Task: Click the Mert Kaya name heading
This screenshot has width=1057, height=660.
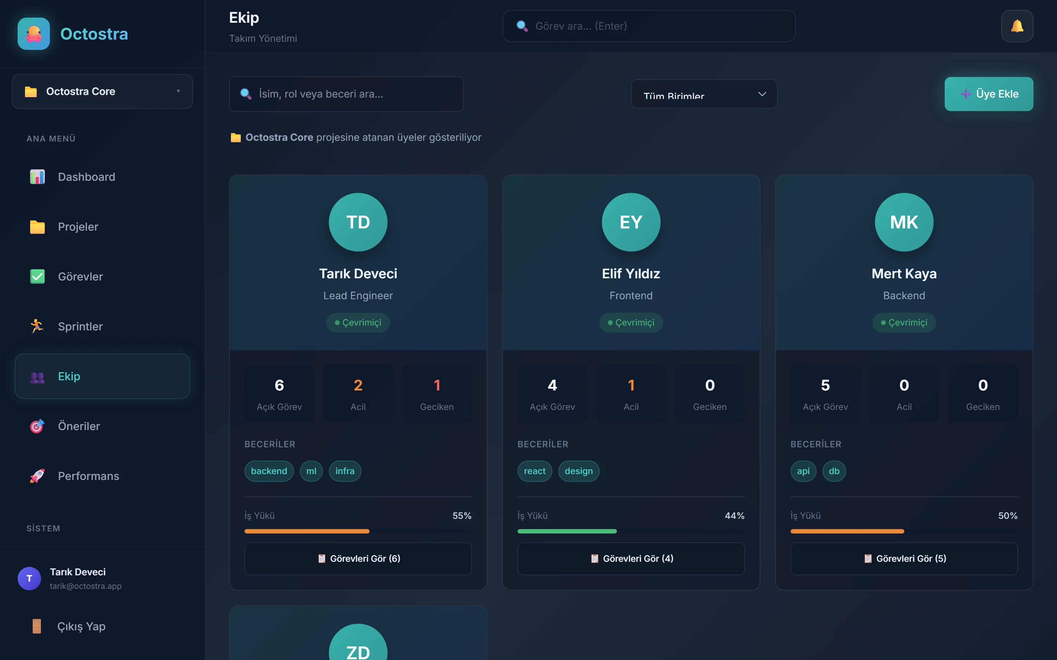Action: point(904,274)
